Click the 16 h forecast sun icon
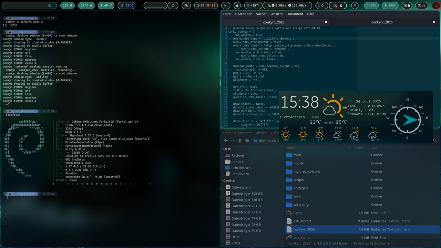Screen dimensions: 441x248 point(286,134)
